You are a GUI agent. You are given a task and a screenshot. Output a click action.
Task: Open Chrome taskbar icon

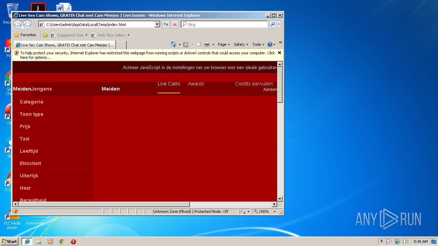point(62,241)
